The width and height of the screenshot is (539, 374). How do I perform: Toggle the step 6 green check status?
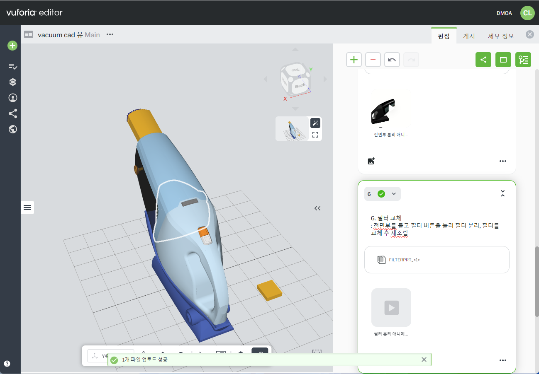(x=381, y=194)
